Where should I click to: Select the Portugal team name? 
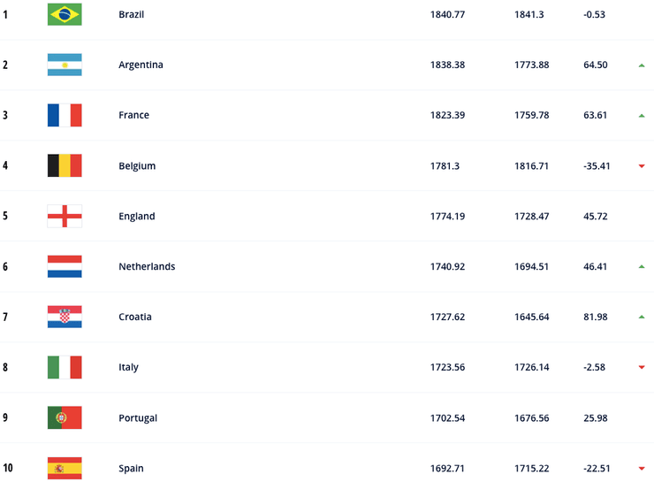[138, 418]
